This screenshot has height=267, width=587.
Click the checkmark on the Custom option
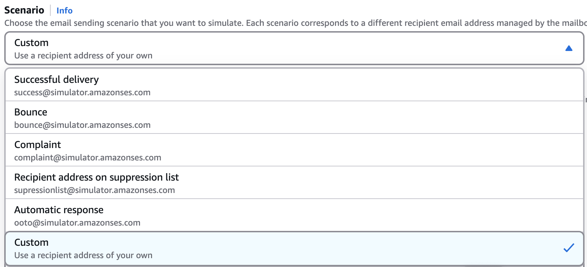click(x=569, y=248)
